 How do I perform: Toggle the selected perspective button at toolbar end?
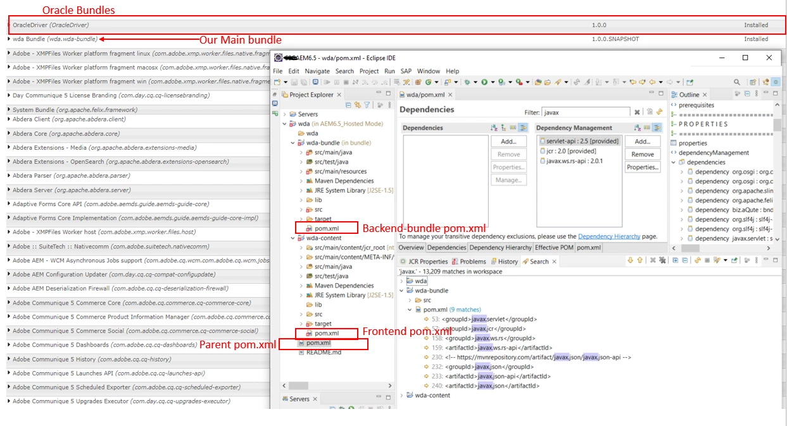coord(776,82)
